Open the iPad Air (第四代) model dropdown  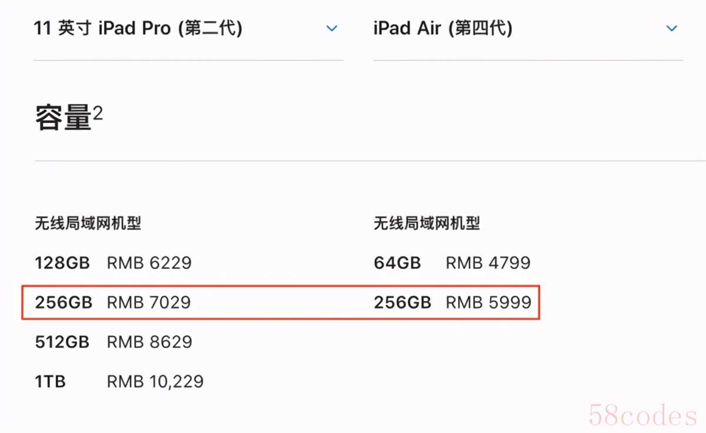[x=442, y=28]
